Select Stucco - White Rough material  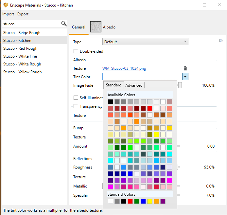pyautogui.click(x=34, y=64)
